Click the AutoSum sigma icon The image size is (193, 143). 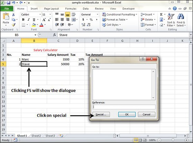coord(161,14)
